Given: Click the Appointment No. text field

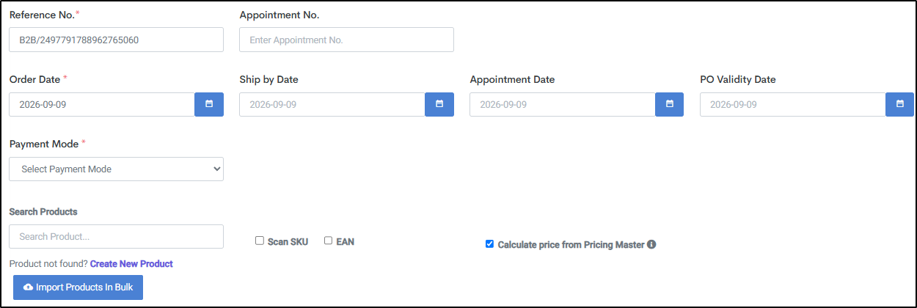Looking at the screenshot, I should point(346,40).
